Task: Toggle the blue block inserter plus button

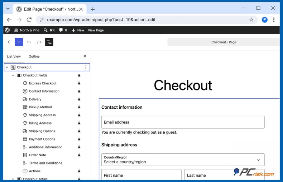Action: 19,42
